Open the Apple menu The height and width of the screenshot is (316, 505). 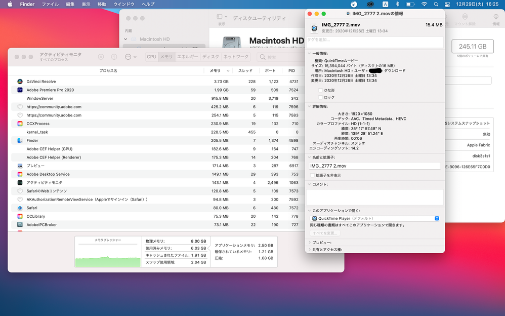[10, 4]
